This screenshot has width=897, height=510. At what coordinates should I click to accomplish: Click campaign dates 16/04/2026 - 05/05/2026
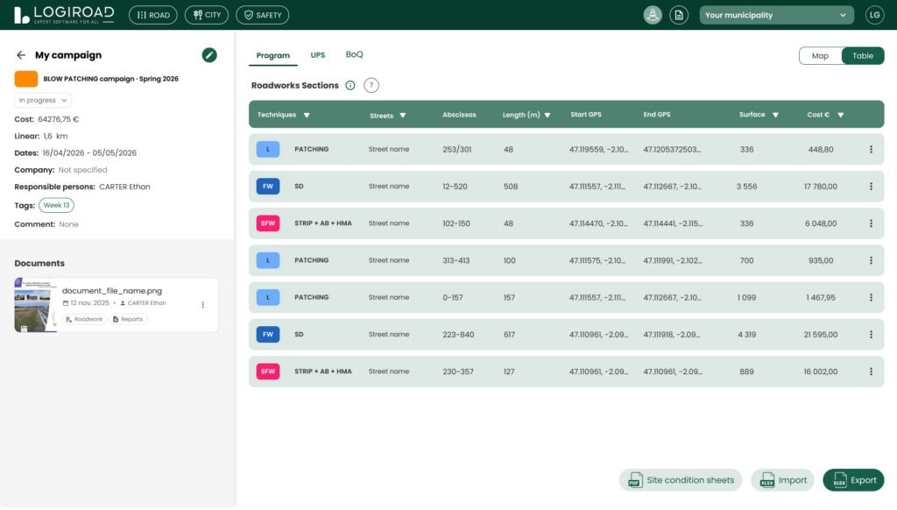pos(89,152)
